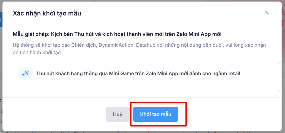
Task: Click the word retail in the campaign row
Action: pyautogui.click(x=233, y=74)
